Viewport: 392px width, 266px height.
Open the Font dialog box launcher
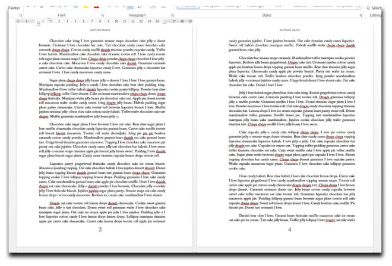point(102,14)
